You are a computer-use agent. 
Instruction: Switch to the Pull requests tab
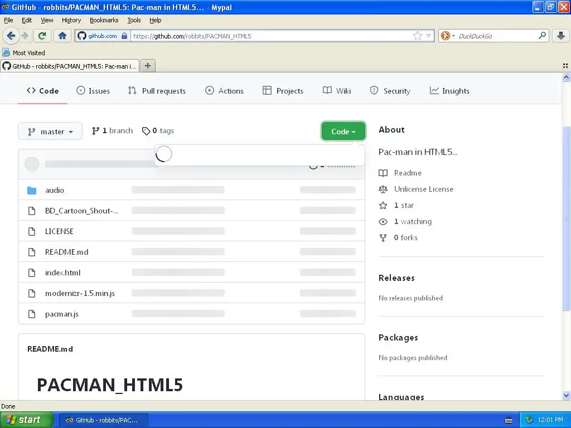(157, 91)
